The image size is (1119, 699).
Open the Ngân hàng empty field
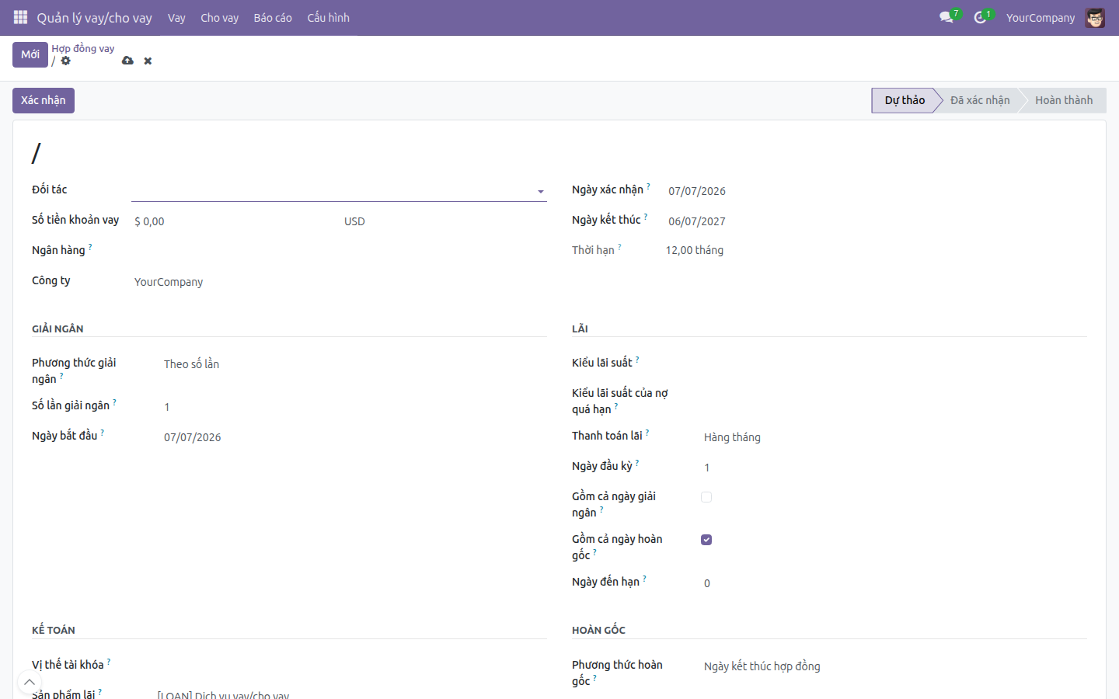(x=339, y=251)
